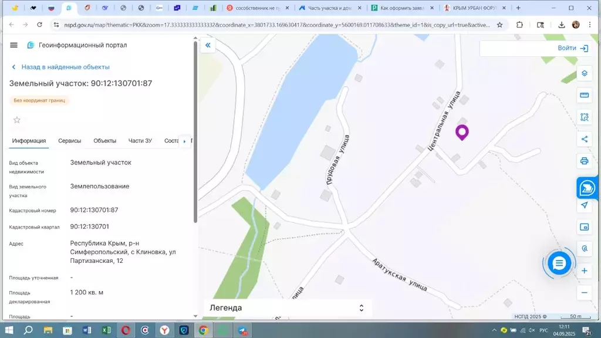Open the hamburger menu of Геоинформационный портал

14,45
